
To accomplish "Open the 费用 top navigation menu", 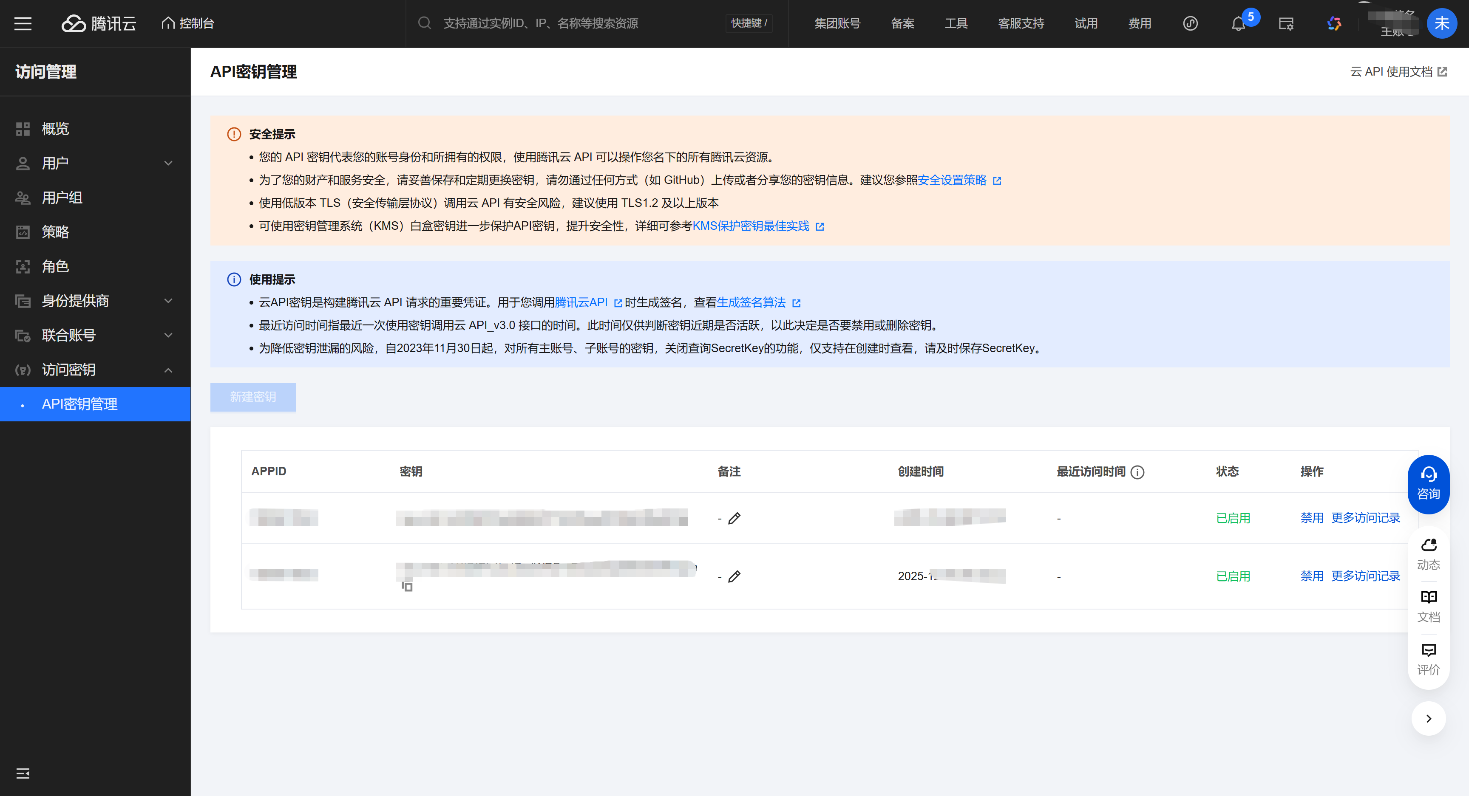I will 1140,23.
